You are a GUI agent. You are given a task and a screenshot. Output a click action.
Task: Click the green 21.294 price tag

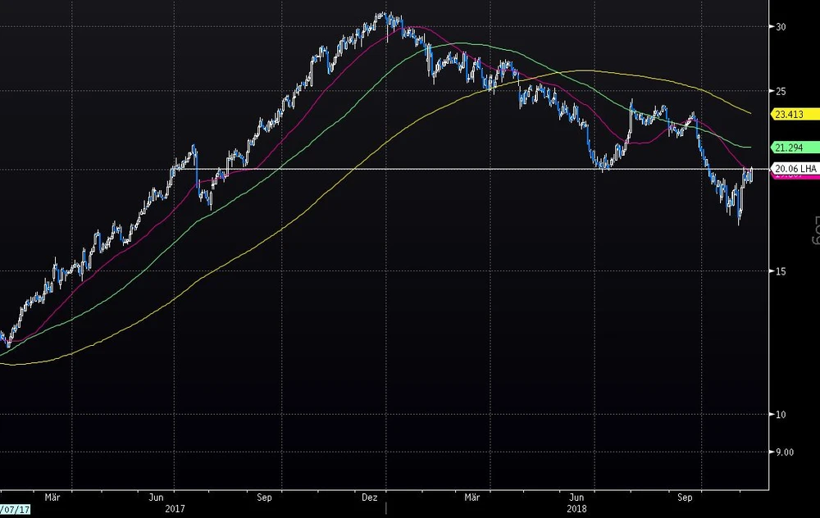click(795, 148)
